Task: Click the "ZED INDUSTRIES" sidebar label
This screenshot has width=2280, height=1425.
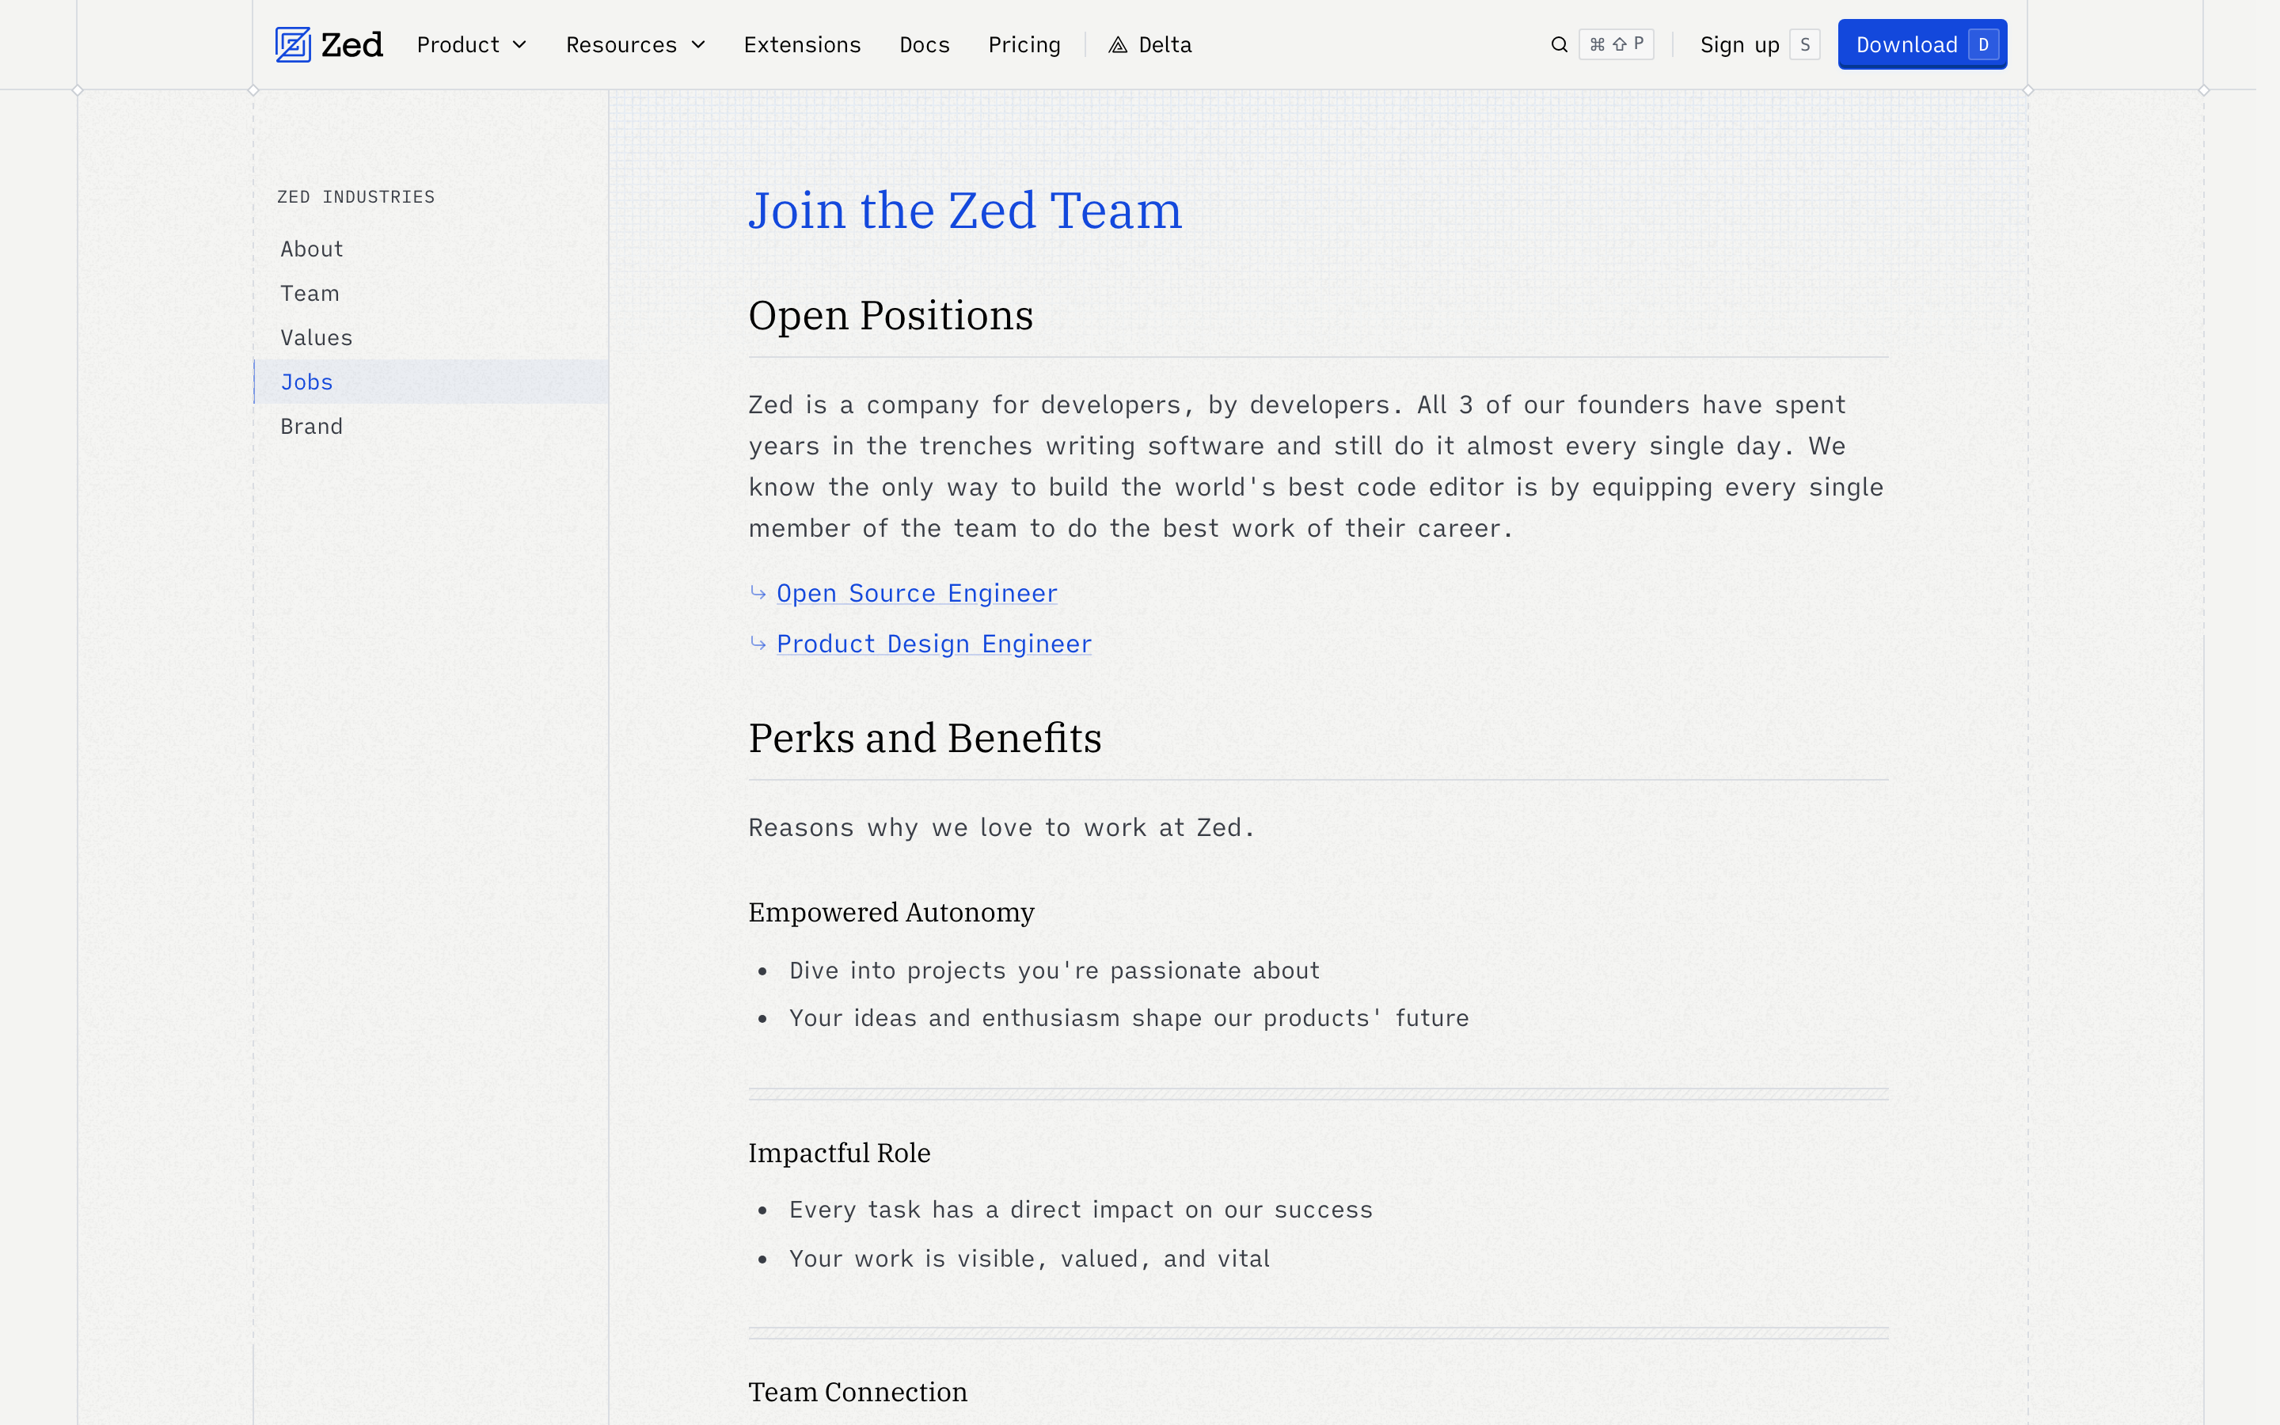Action: (356, 197)
